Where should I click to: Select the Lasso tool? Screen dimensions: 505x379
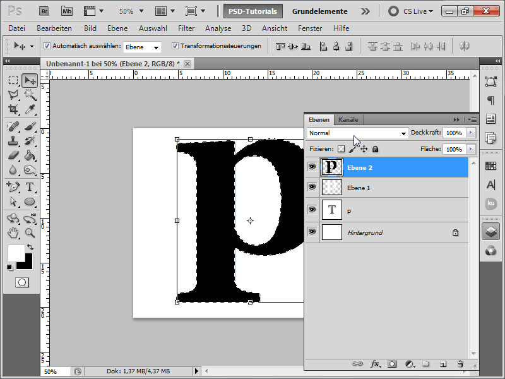coord(13,95)
